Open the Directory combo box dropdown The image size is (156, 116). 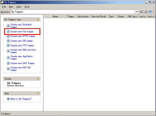(136, 12)
